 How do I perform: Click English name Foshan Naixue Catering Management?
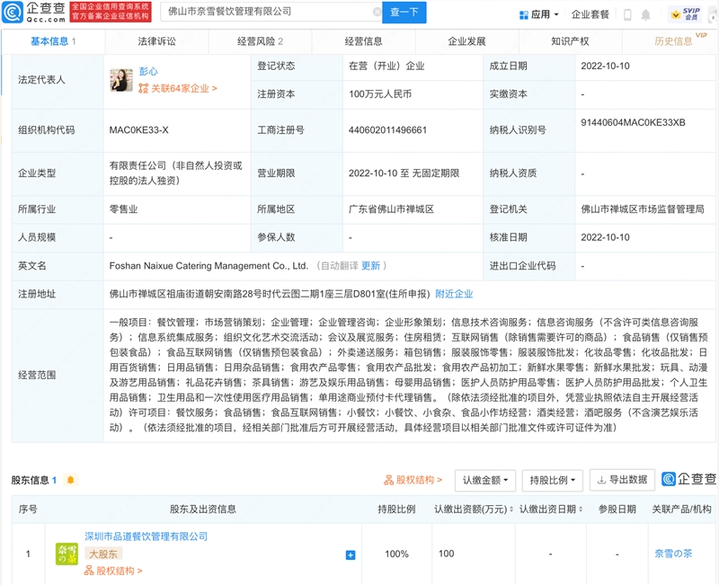click(209, 266)
